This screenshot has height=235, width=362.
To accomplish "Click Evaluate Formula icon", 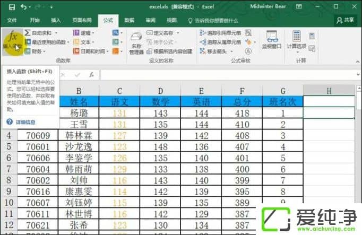I will [248, 51].
